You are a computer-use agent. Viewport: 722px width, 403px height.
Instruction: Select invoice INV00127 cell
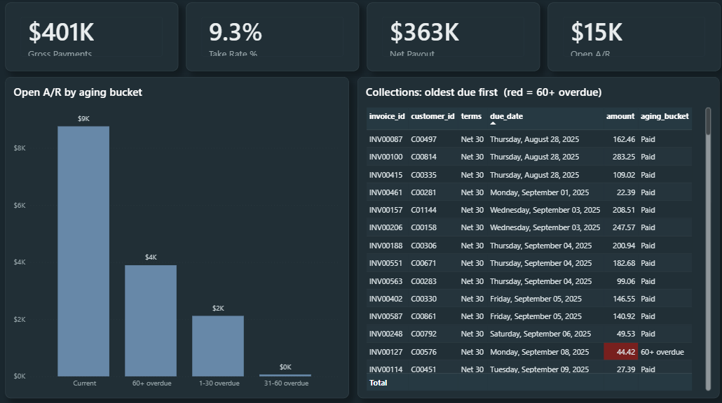coord(386,352)
